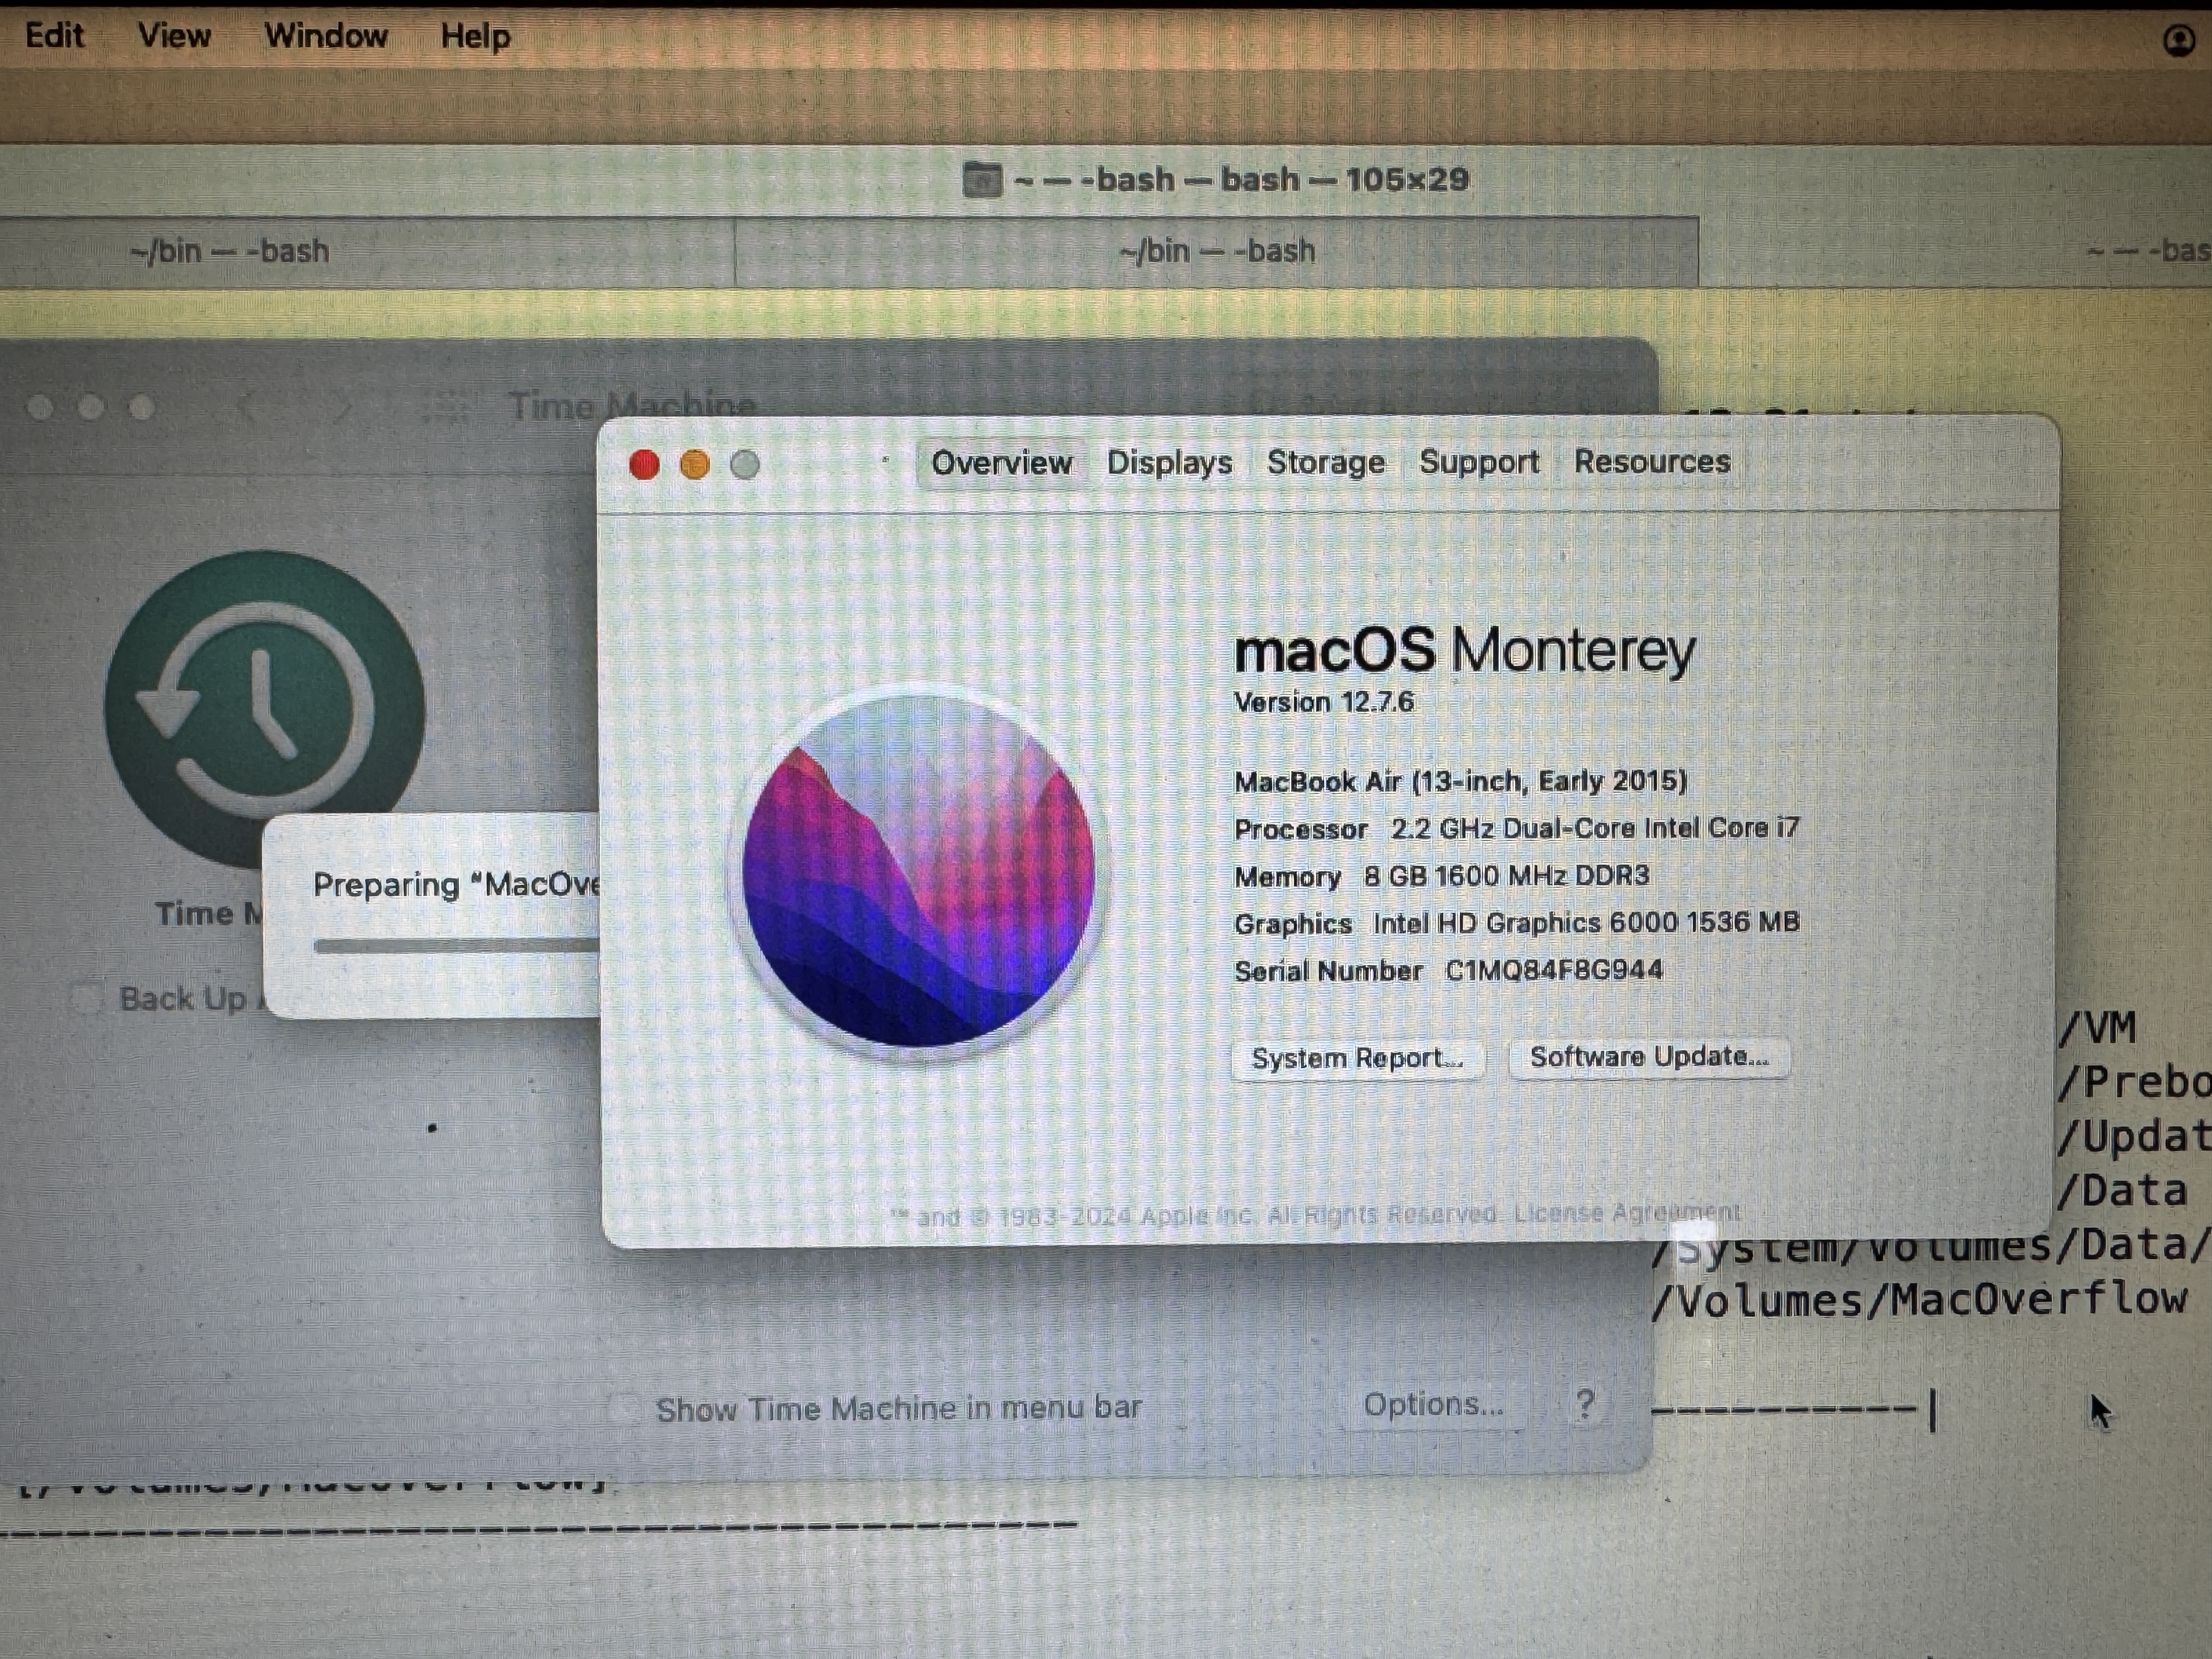2212x1659 pixels.
Task: Open the License Agreement link
Action: pyautogui.click(x=1626, y=1213)
